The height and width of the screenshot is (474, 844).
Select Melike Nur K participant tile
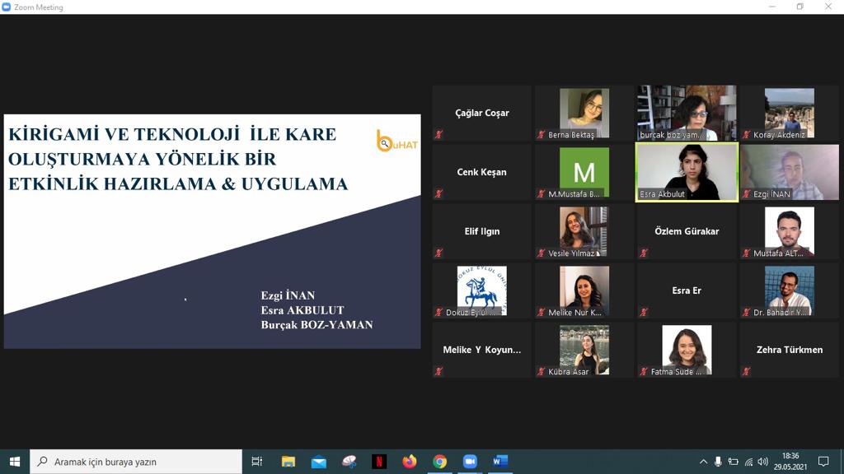(x=584, y=290)
